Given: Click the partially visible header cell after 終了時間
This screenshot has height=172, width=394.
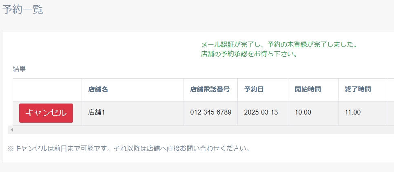Looking at the screenshot, I should pos(391,89).
